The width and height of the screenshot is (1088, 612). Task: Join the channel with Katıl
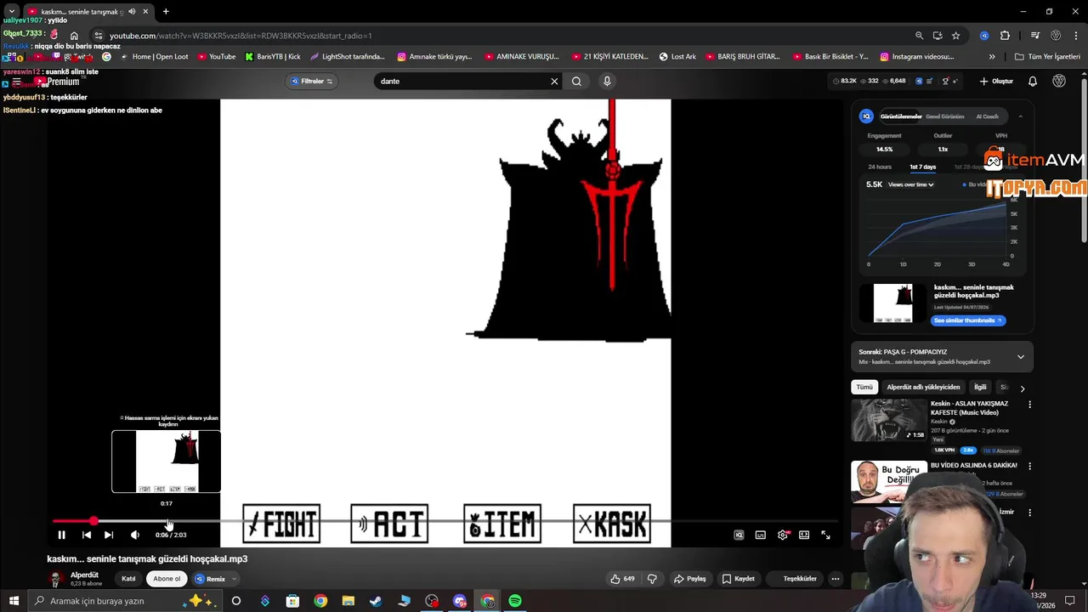point(128,579)
